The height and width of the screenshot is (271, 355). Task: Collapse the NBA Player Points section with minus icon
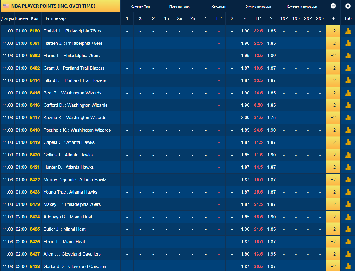tap(333, 6)
